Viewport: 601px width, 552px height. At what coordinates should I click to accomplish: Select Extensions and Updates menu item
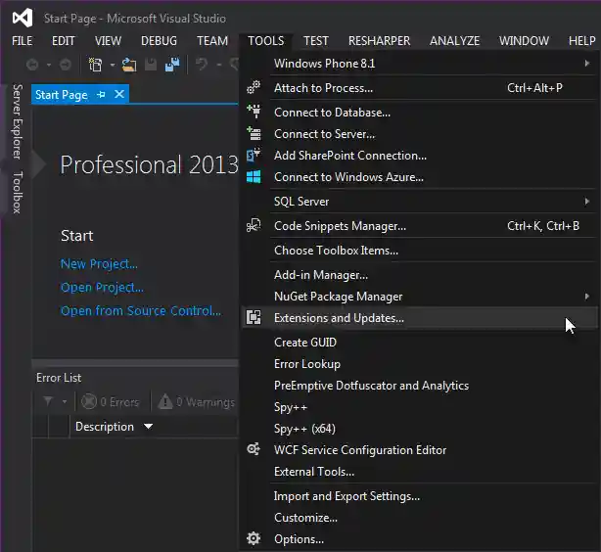(339, 318)
